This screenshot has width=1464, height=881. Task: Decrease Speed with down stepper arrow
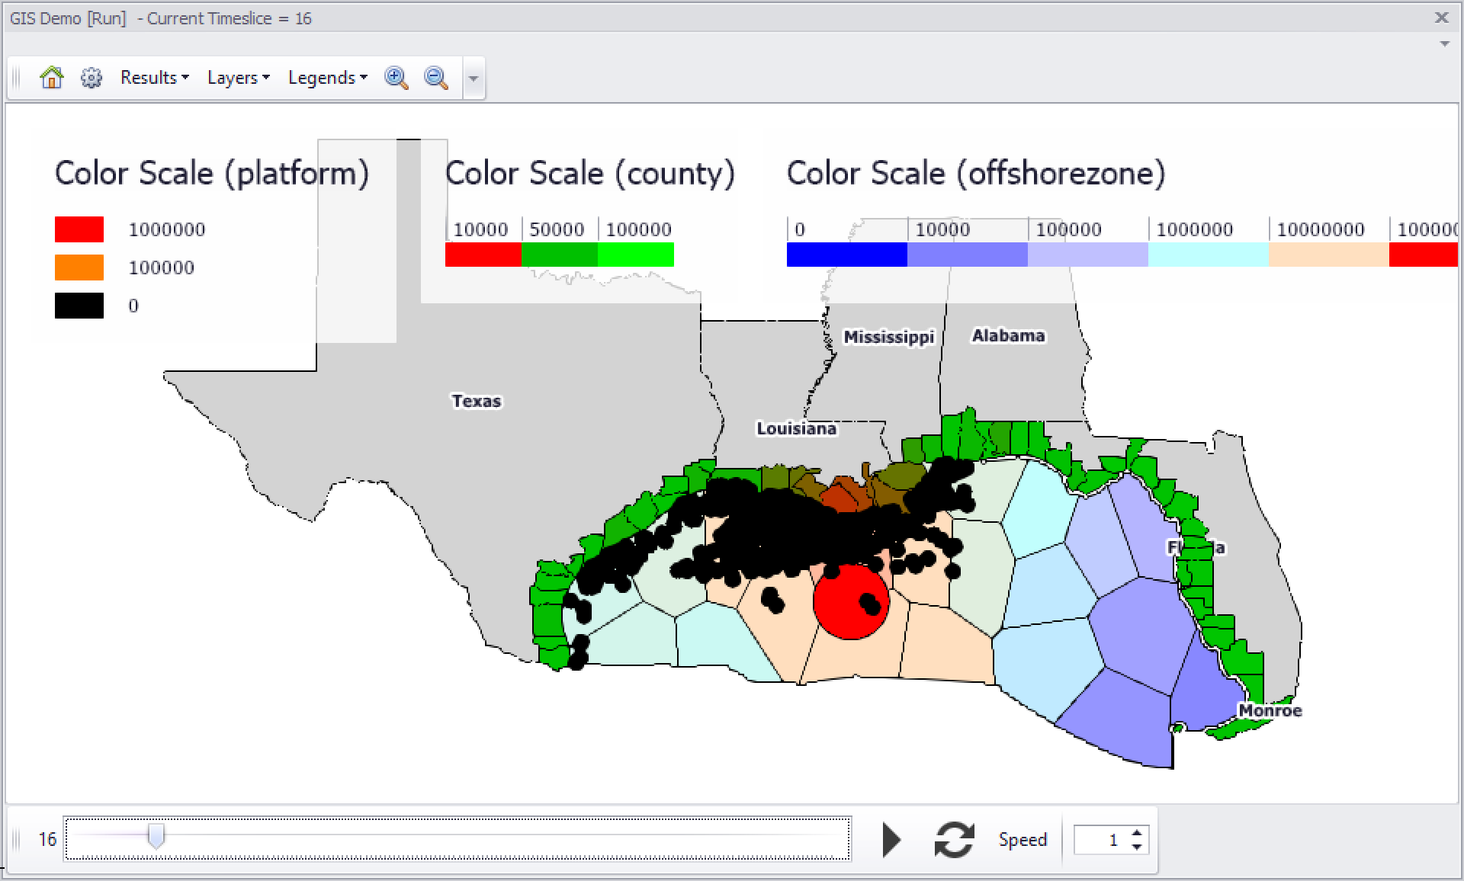pyautogui.click(x=1137, y=847)
